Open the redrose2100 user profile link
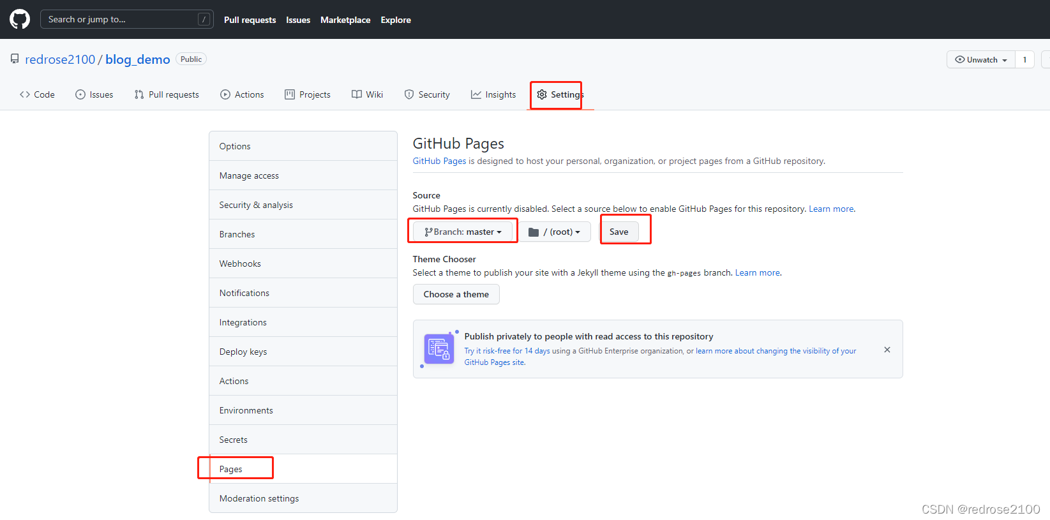 pyautogui.click(x=60, y=59)
